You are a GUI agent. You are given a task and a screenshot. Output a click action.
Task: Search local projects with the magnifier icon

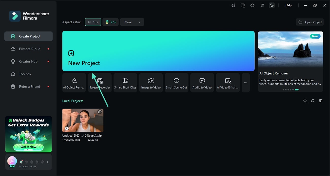pos(305,101)
